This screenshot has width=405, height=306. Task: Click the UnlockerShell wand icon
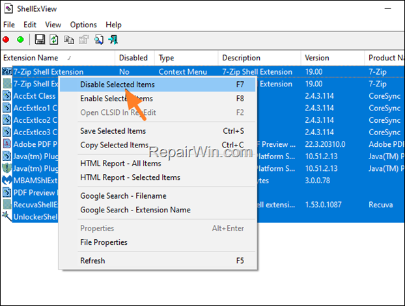click(7, 216)
